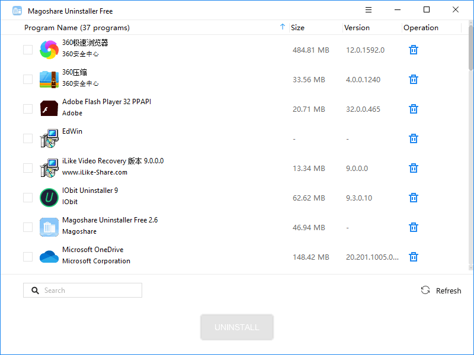
Task: Click the version value 12.0.1592.0
Action: pos(365,50)
